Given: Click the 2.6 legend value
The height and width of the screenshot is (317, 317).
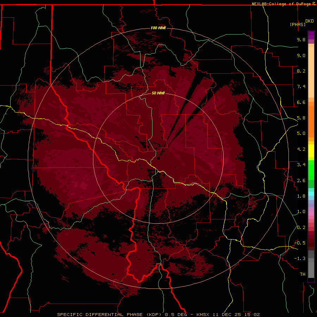Looking at the screenshot, I should pos(301,181).
